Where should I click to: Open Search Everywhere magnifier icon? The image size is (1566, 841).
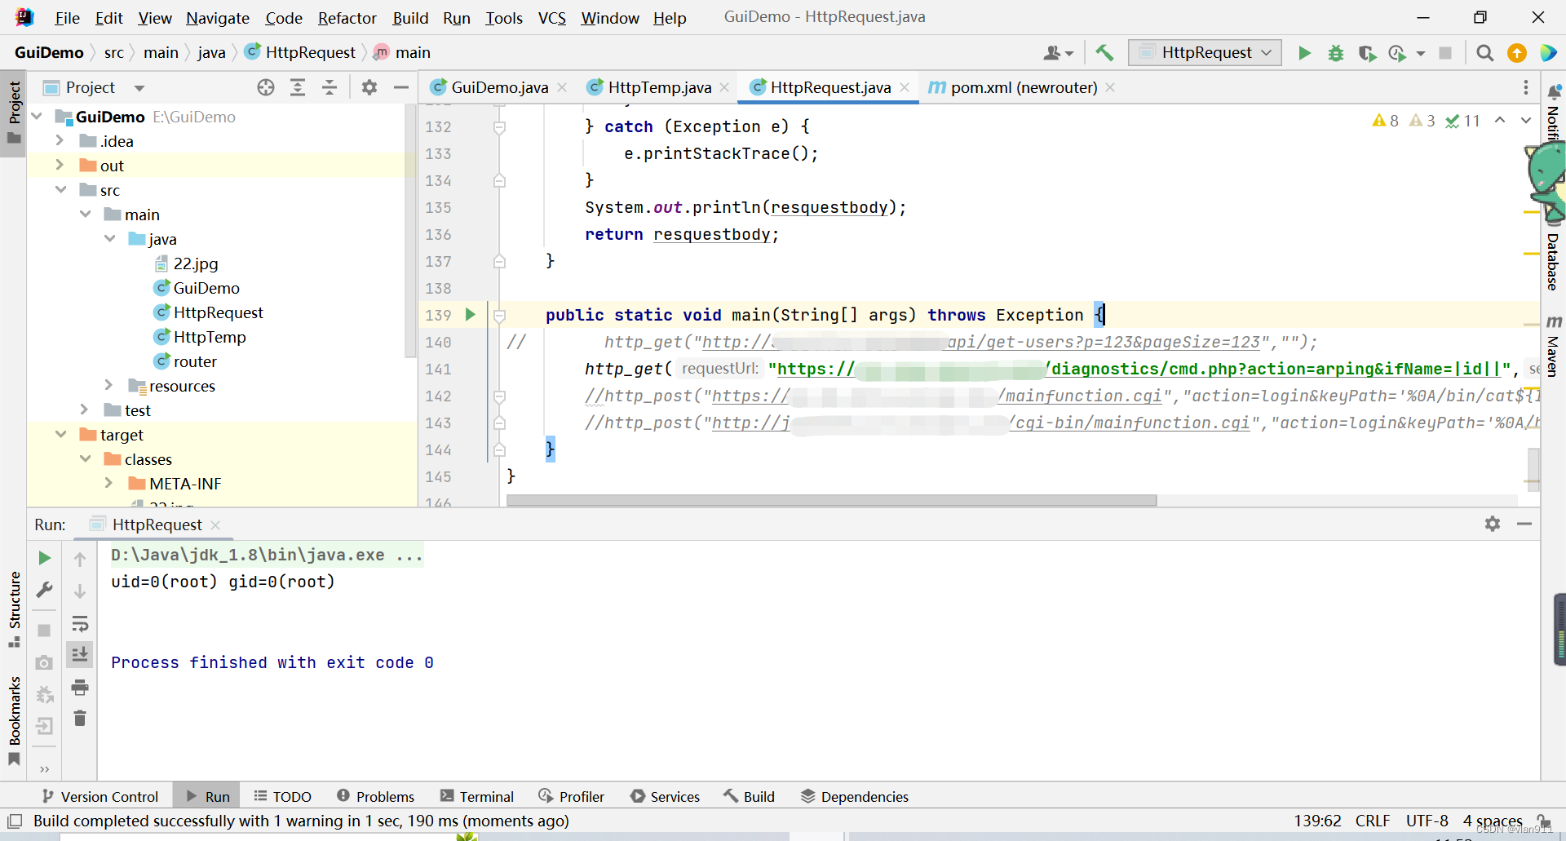pyautogui.click(x=1485, y=53)
